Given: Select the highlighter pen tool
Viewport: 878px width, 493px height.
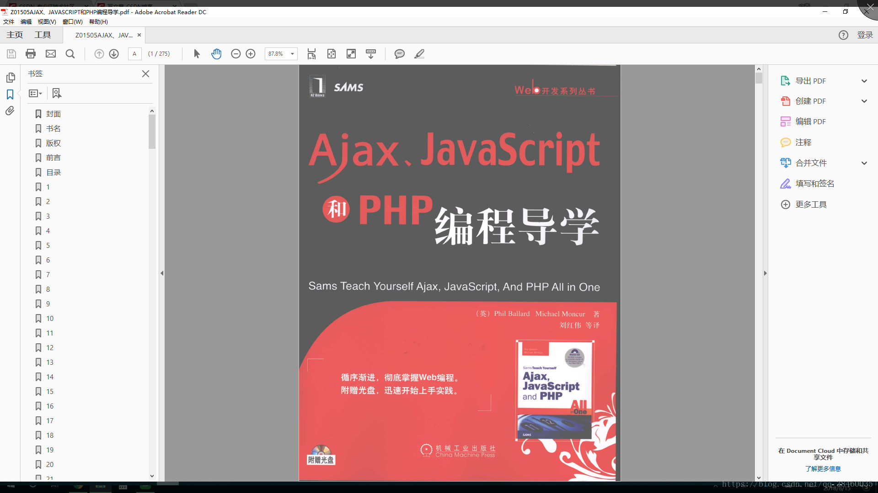Looking at the screenshot, I should coord(419,54).
